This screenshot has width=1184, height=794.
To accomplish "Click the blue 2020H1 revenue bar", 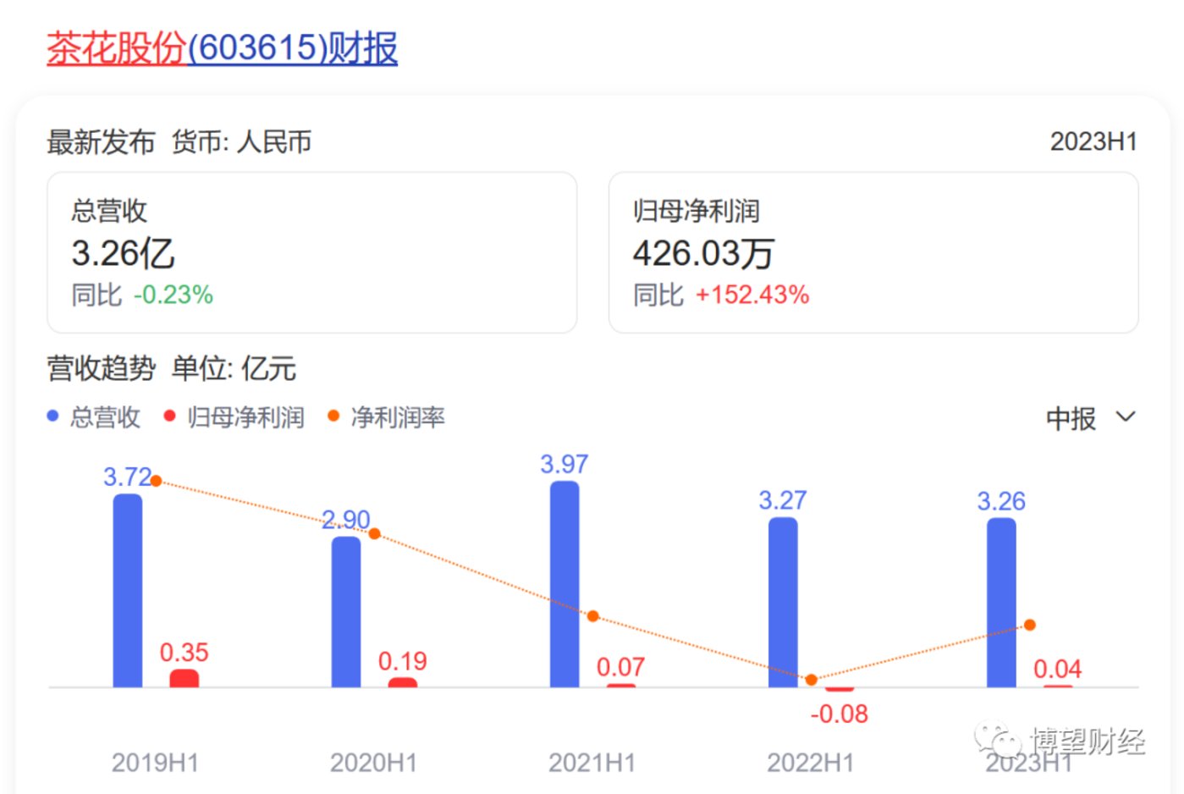I will click(346, 612).
